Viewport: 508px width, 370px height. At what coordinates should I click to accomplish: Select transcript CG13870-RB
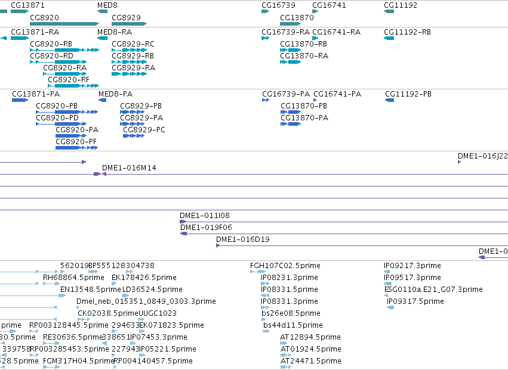304,44
